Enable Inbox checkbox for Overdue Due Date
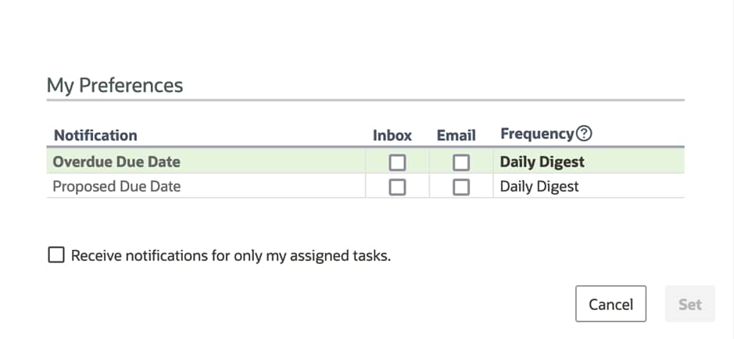 398,162
